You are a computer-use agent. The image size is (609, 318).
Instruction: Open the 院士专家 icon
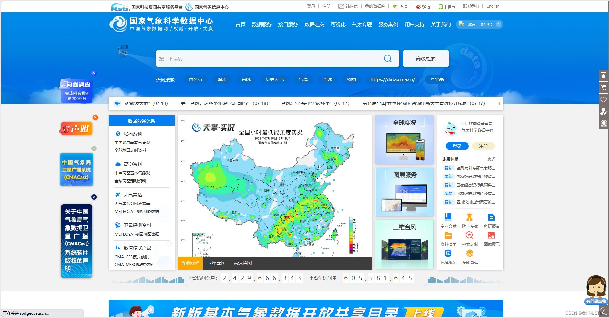point(470,217)
